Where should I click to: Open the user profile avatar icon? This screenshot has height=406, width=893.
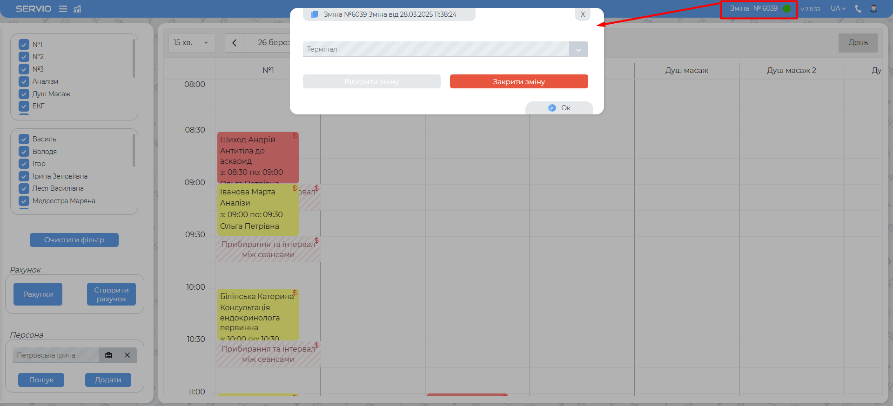tap(873, 8)
